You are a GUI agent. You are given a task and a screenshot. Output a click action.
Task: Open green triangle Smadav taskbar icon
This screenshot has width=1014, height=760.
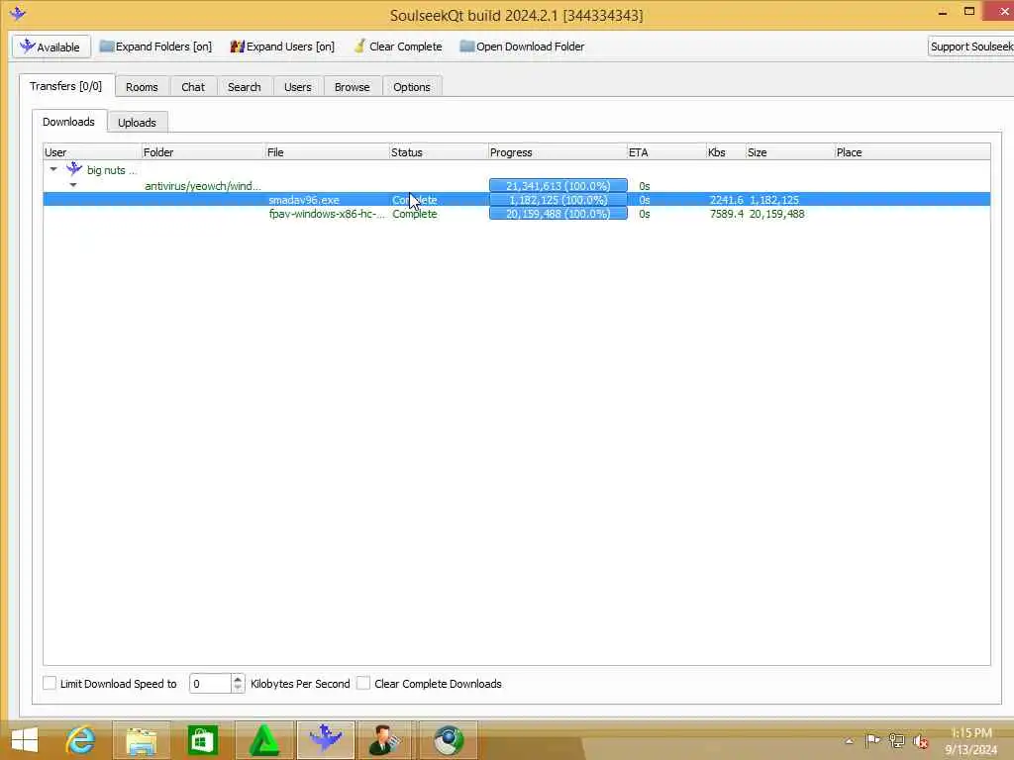263,740
